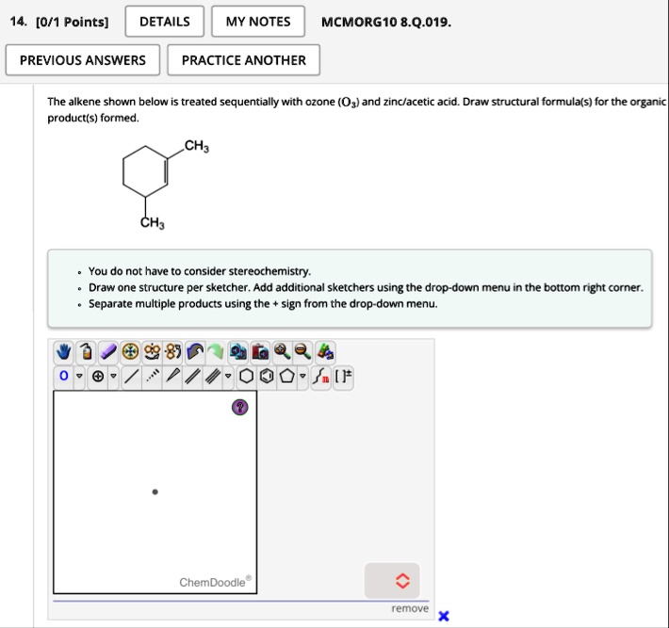Select the benzene ring tool
669x628 pixels.
pos(267,376)
